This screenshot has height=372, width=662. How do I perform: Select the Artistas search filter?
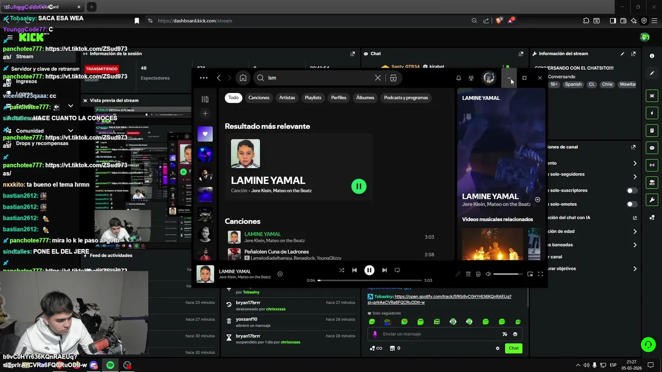tap(287, 98)
